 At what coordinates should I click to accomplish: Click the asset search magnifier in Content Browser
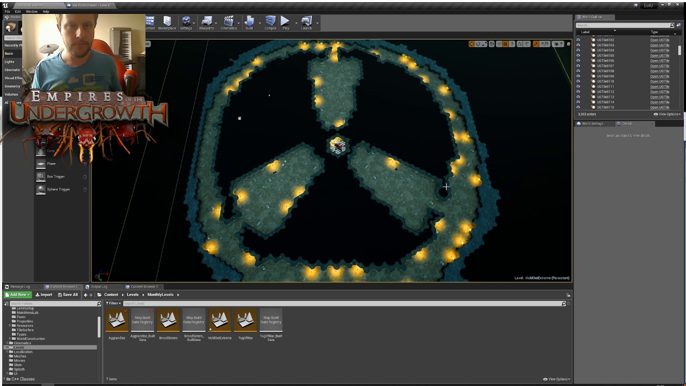click(x=563, y=303)
